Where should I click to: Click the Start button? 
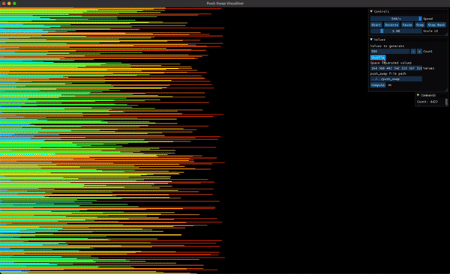tap(376, 25)
